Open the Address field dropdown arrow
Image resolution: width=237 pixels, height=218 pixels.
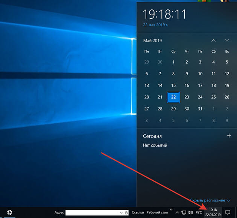point(121,213)
